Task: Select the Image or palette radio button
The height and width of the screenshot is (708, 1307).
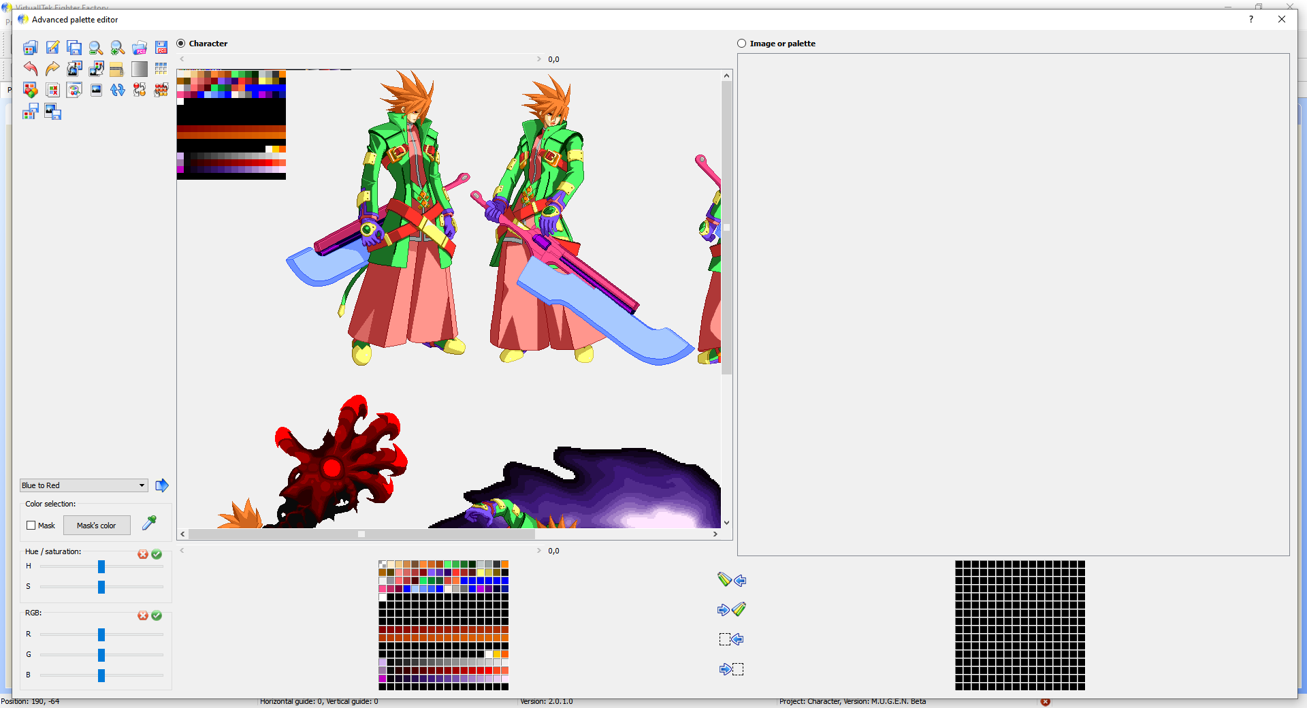Action: click(x=742, y=44)
